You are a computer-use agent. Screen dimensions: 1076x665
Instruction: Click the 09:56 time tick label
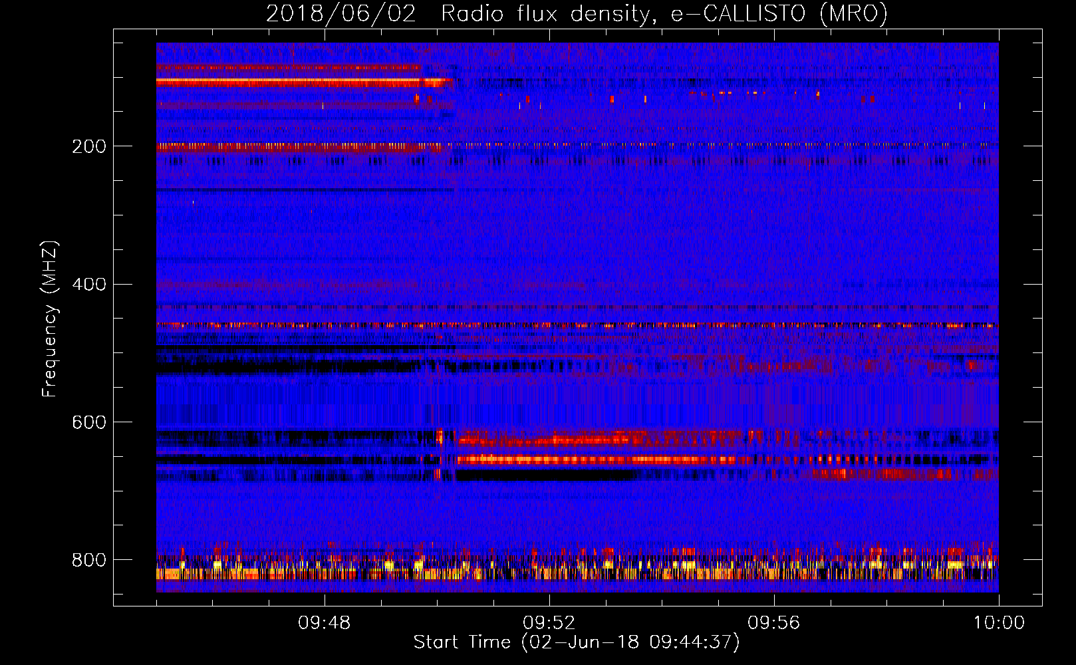click(774, 623)
